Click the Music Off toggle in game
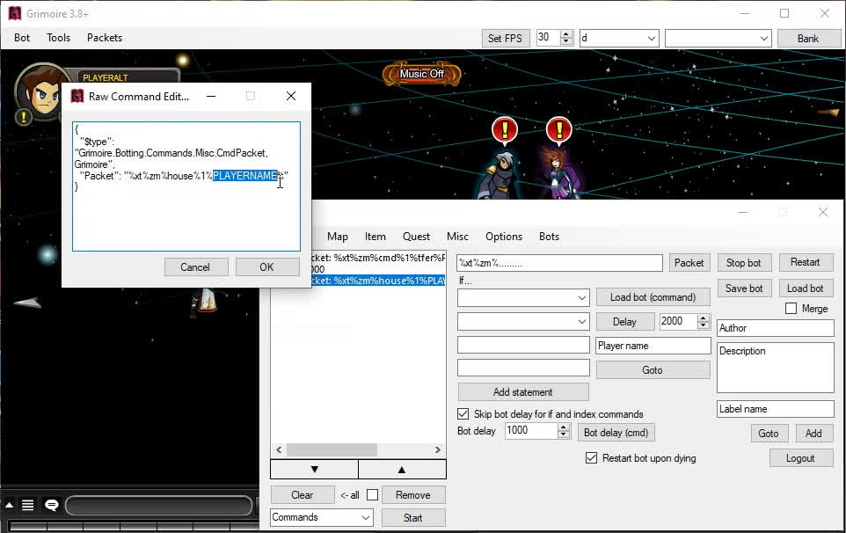Viewport: 846px width, 533px height. 421,74
